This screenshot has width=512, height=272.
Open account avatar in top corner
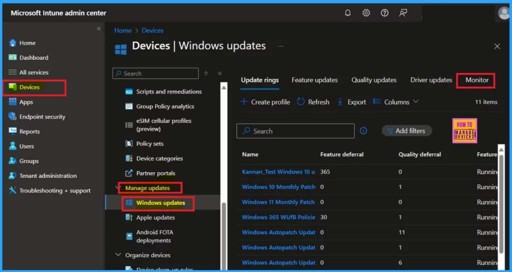(x=503, y=13)
